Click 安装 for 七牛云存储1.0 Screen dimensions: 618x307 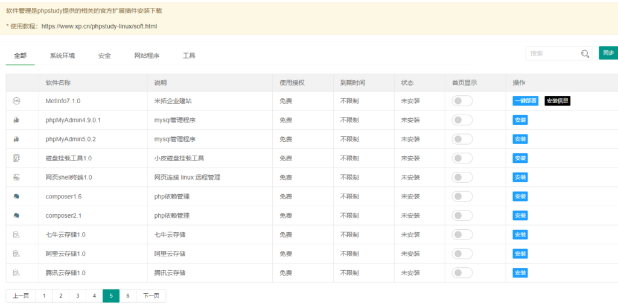click(520, 235)
